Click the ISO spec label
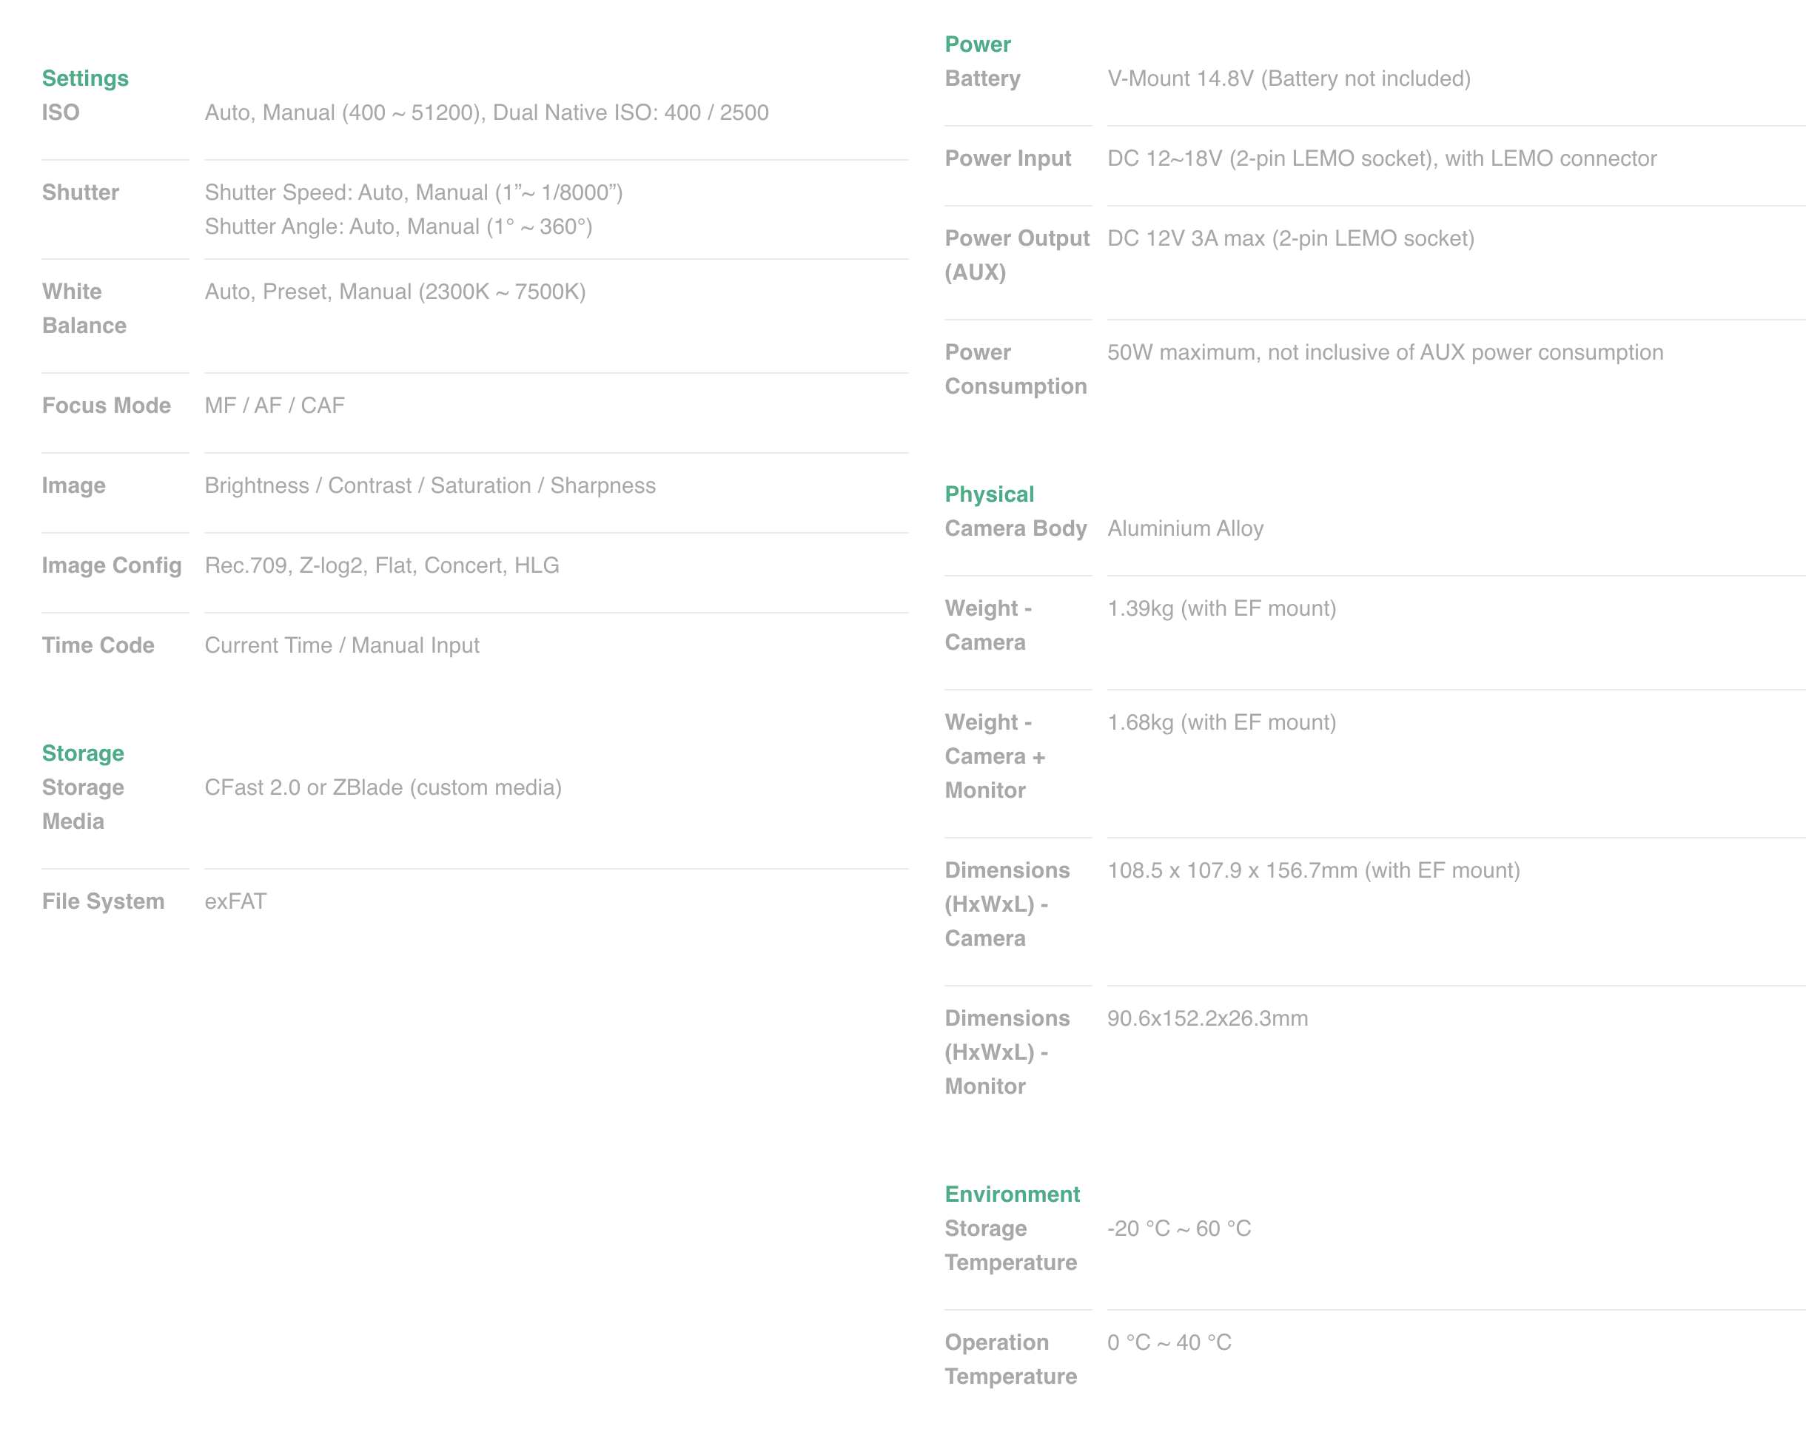This screenshot has width=1806, height=1449. [60, 112]
